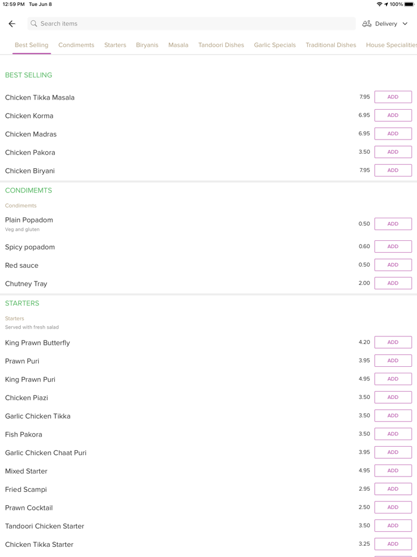The height and width of the screenshot is (557, 417).
Task: Select the Tandoori Dishes tab
Action: 221,45
